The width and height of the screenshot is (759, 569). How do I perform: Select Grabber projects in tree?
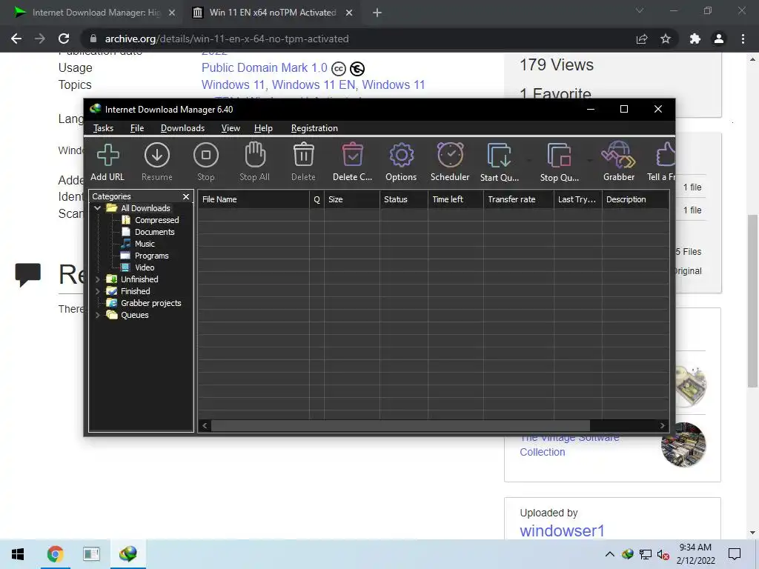(151, 303)
